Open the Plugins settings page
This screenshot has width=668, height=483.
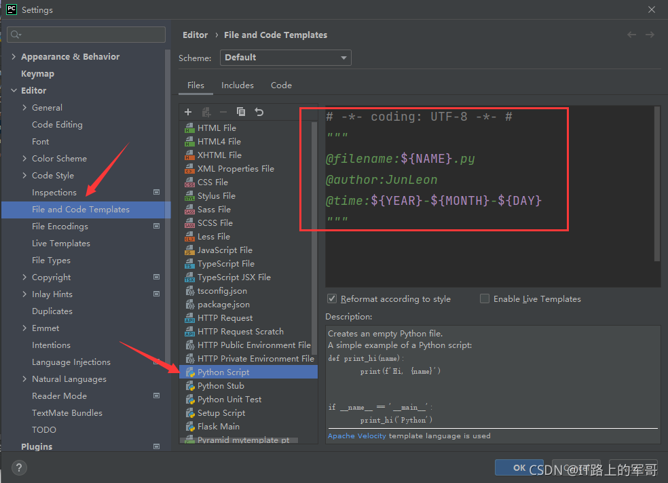tap(37, 446)
